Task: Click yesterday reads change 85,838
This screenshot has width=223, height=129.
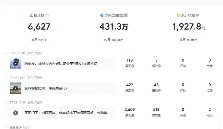Action: [x=116, y=40]
